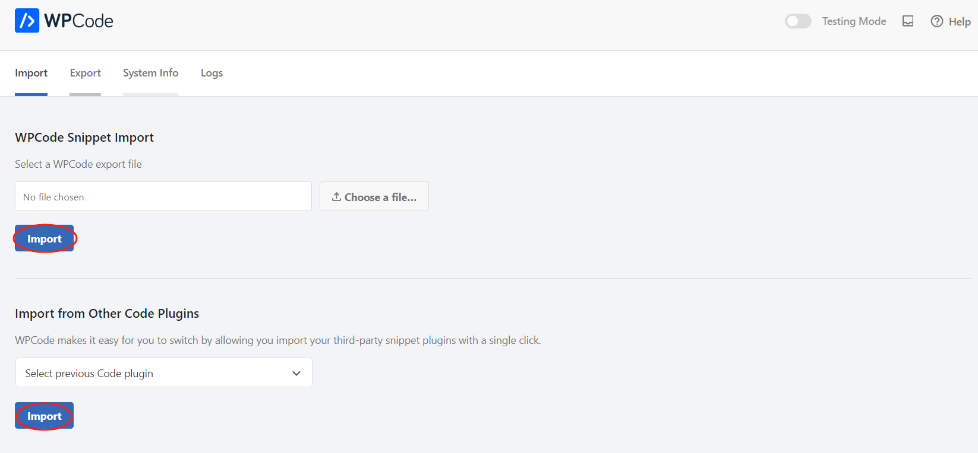
Task: View the Logs tab
Action: click(212, 73)
